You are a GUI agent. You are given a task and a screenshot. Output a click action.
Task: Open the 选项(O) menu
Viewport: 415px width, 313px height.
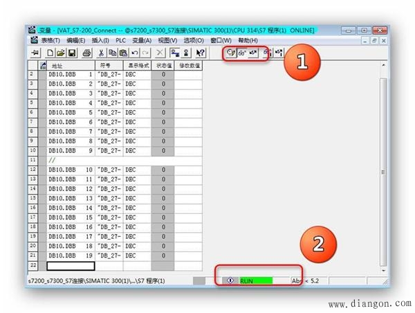click(x=194, y=41)
